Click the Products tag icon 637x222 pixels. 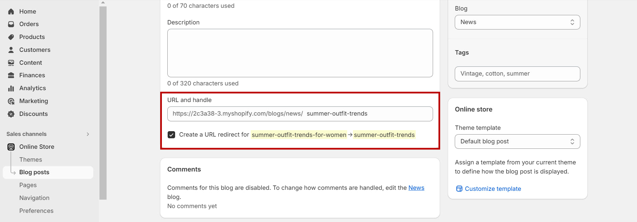[11, 37]
